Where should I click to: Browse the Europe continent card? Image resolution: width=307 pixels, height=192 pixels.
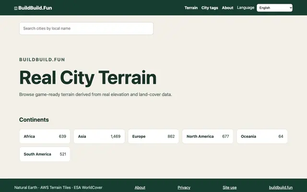[153, 136]
